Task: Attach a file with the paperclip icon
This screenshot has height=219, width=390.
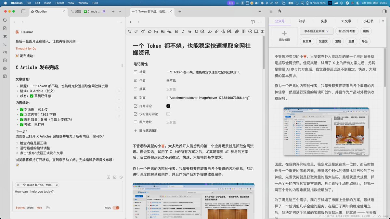Action: click(x=236, y=31)
